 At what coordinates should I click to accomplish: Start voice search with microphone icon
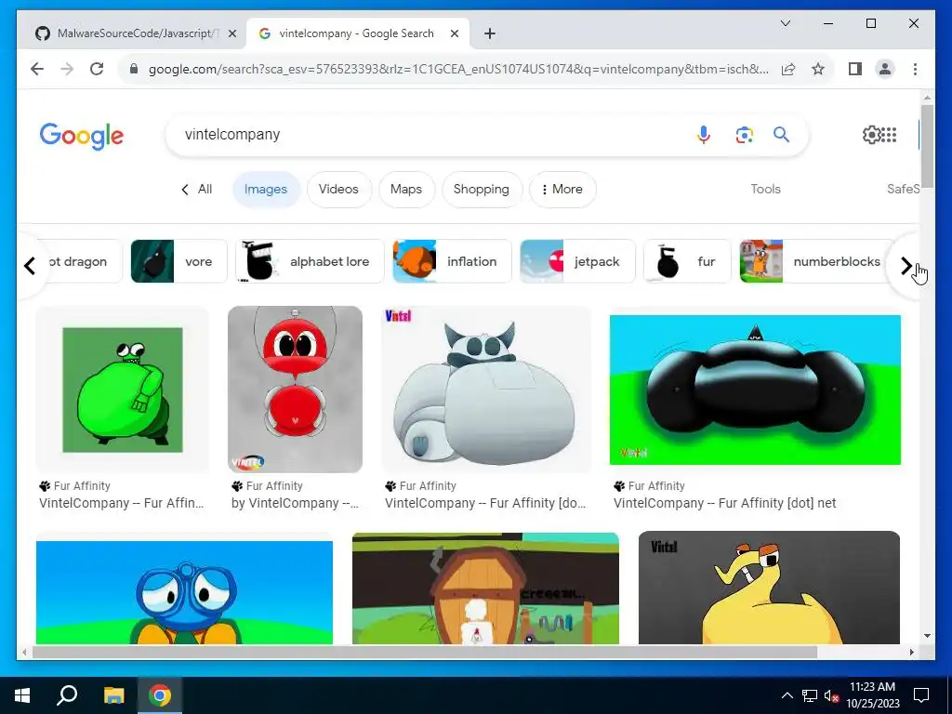pyautogui.click(x=704, y=135)
